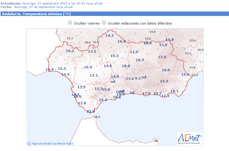Select station value 18.0 in Jaén area
This screenshot has width=229, height=151.
[126, 66]
